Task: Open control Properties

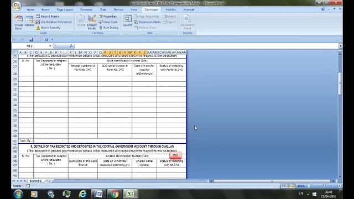Action: point(108,17)
